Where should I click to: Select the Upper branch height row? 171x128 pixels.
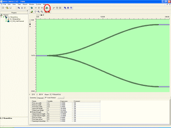pos(65,114)
